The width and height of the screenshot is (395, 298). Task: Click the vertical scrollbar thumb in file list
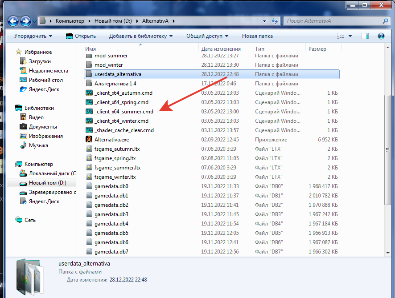pos(387,150)
